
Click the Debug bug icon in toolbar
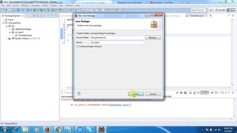[28, 10]
